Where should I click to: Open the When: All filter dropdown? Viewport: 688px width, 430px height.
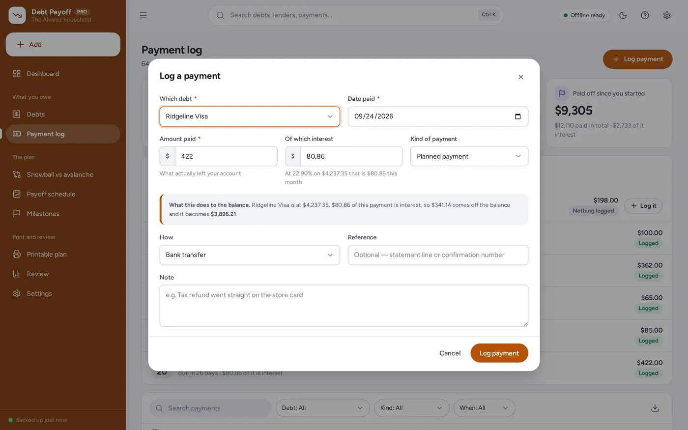tap(484, 408)
